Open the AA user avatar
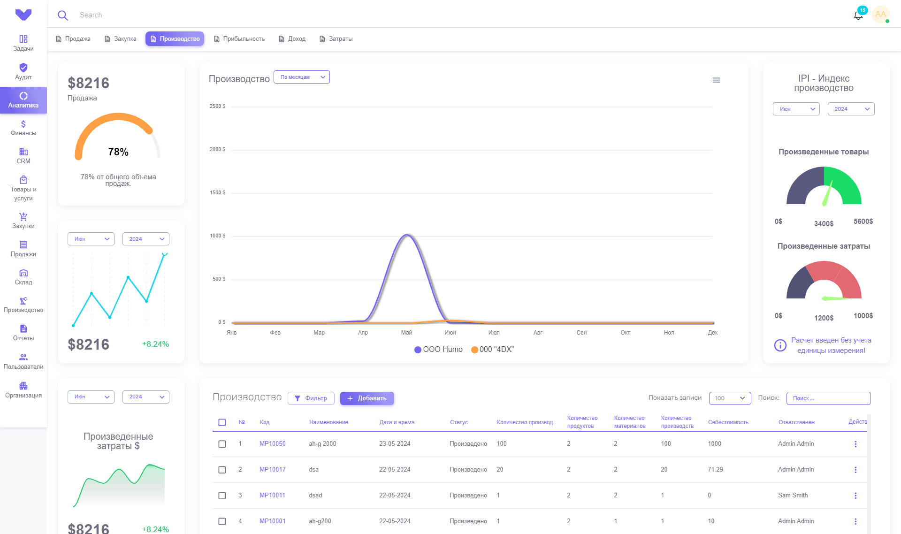 click(x=881, y=15)
